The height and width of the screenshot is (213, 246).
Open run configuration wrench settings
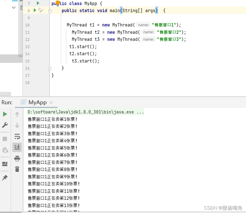tap(5, 125)
